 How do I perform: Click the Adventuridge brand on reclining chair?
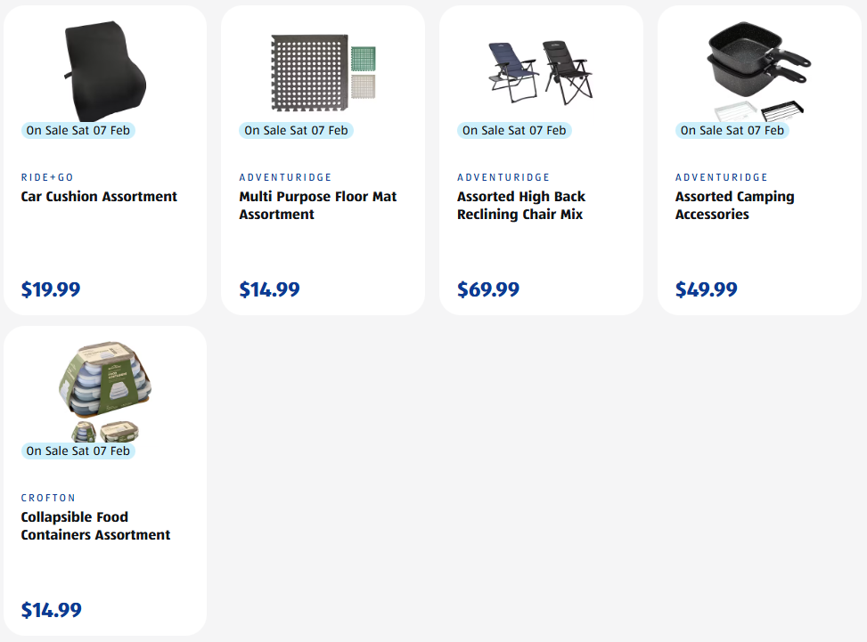point(503,177)
